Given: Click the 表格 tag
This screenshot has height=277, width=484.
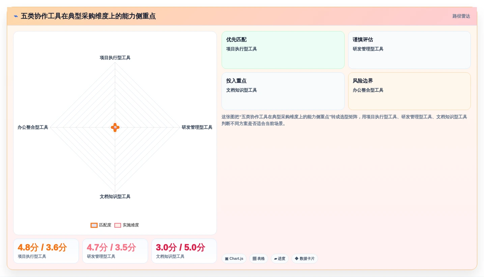Looking at the screenshot, I should [x=259, y=259].
